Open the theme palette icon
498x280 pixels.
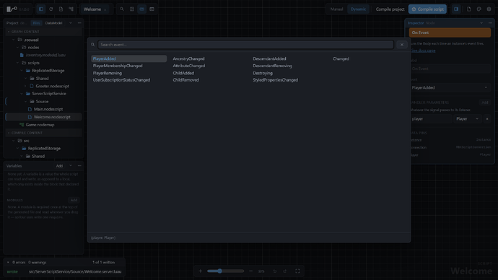479,9
